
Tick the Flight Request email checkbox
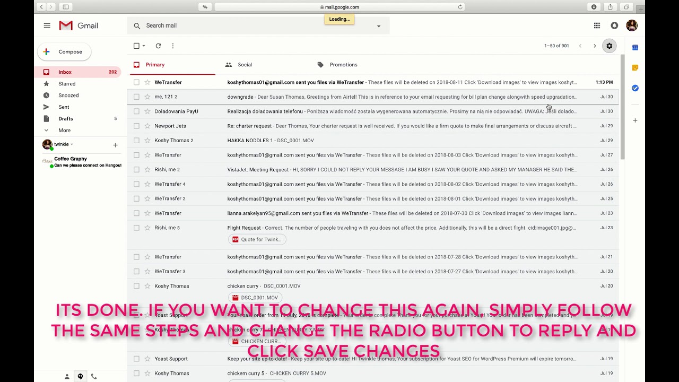136,228
